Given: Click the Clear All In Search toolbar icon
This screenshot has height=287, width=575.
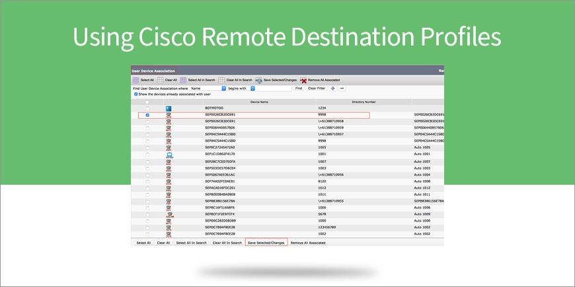Looking at the screenshot, I should point(221,80).
